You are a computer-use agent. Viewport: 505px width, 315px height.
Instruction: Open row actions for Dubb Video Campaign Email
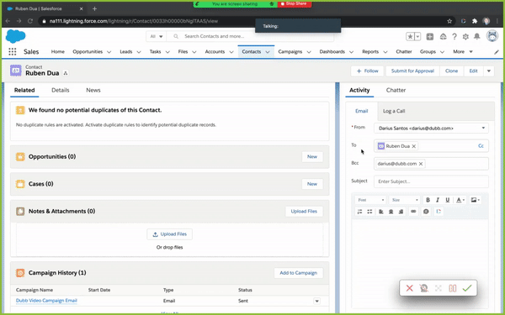(317, 302)
